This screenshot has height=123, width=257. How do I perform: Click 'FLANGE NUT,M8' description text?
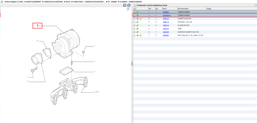click(x=183, y=25)
